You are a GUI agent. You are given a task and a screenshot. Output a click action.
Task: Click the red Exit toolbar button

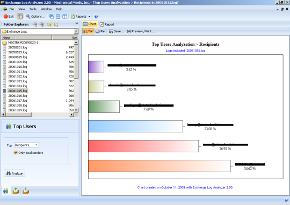tap(9, 17)
